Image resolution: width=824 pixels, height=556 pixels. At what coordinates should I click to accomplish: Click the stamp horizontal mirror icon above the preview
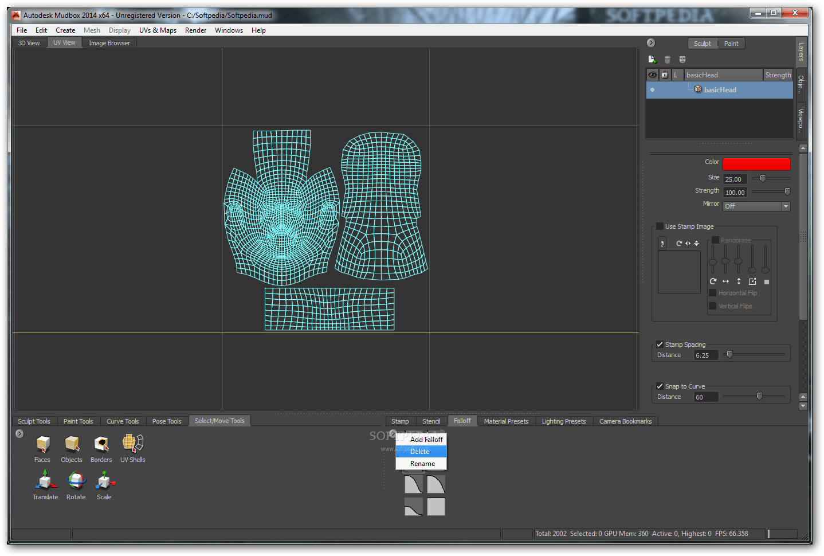coord(688,244)
